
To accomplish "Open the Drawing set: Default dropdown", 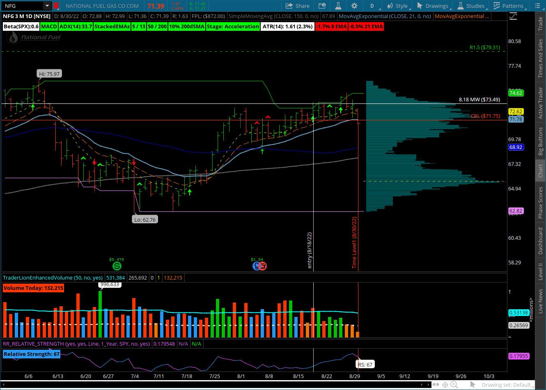I will click(x=507, y=385).
